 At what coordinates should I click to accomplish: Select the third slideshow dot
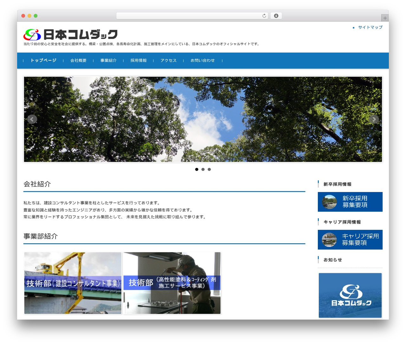(209, 169)
